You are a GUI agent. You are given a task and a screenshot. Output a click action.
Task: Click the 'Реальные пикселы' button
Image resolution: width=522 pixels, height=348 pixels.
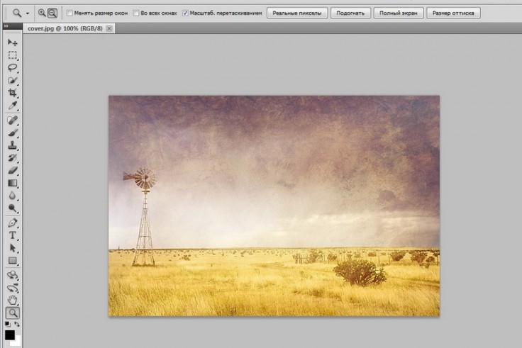point(297,13)
